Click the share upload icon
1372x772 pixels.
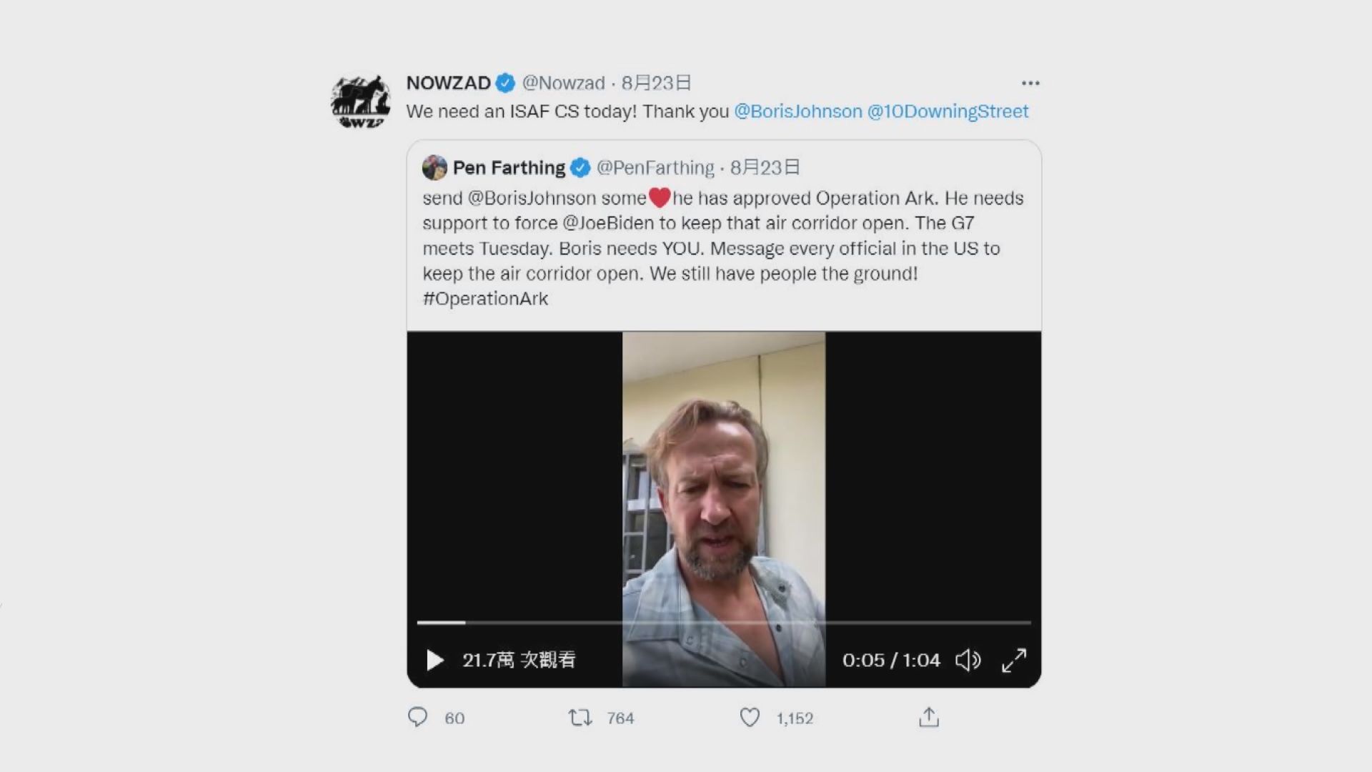pos(929,717)
